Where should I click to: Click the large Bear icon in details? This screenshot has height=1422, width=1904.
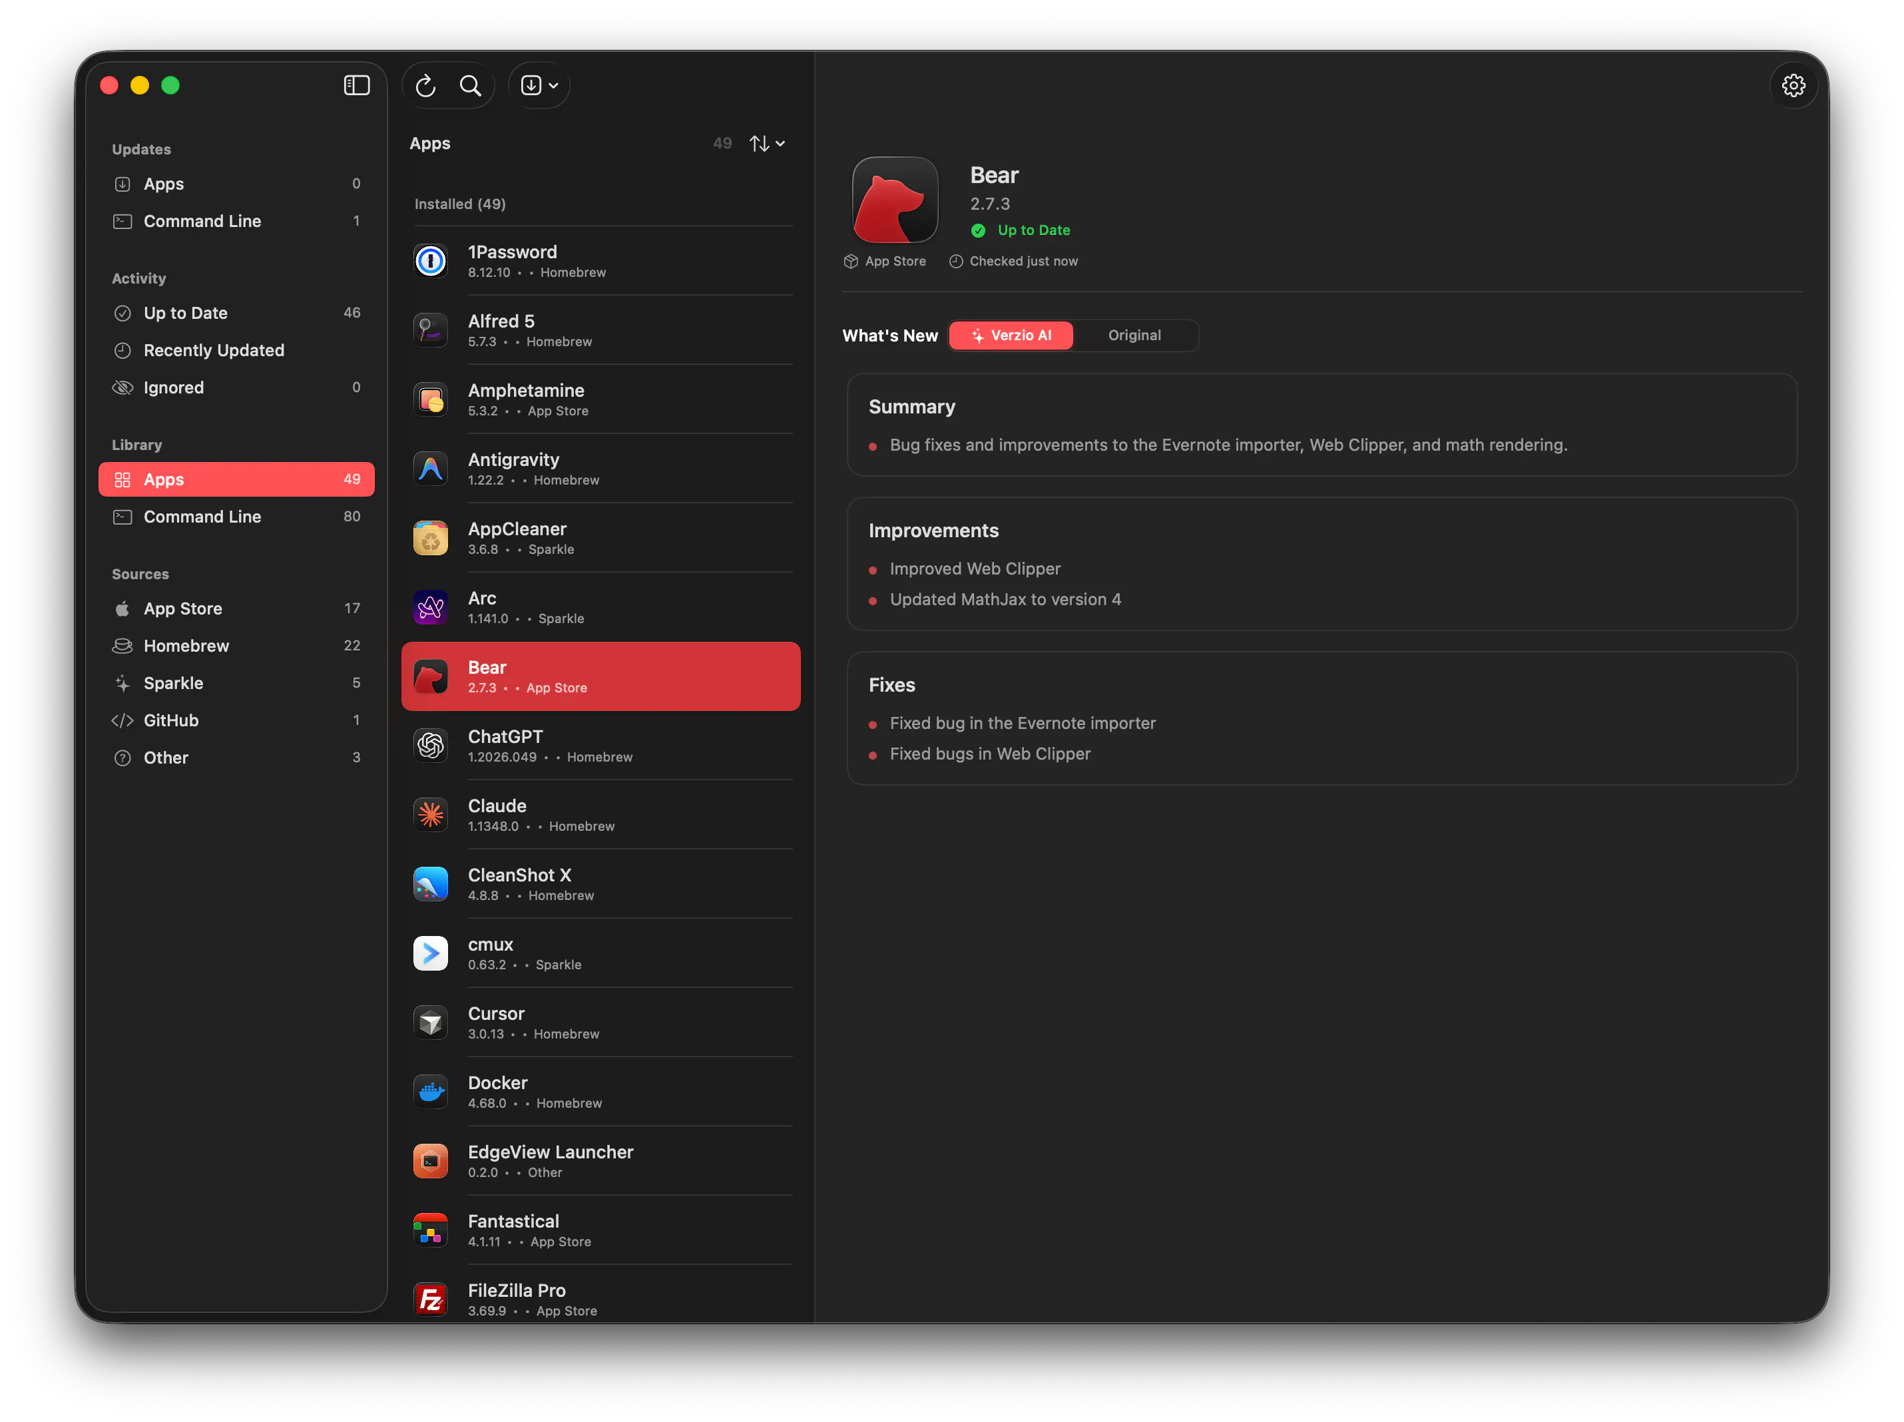894,200
